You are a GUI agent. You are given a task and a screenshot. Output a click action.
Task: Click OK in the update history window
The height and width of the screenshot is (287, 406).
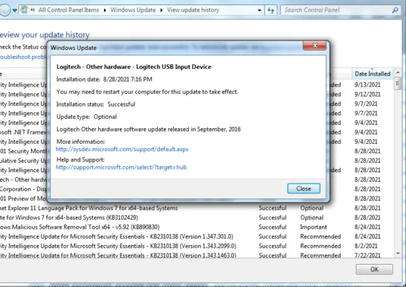[374, 269]
